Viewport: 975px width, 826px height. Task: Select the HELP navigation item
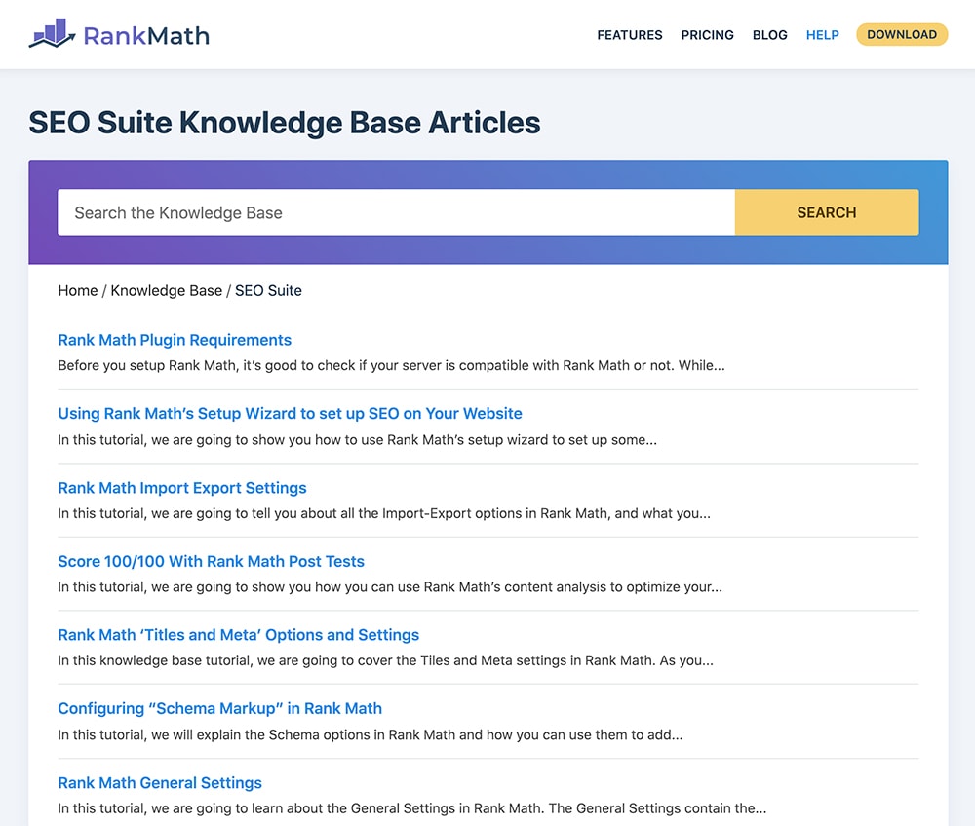tap(822, 35)
